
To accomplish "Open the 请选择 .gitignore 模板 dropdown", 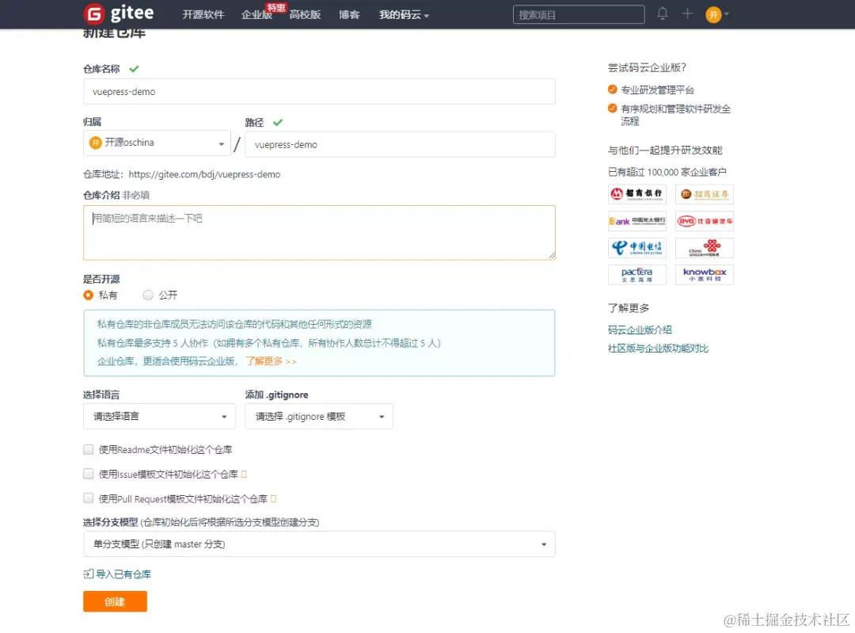I will pos(319,416).
